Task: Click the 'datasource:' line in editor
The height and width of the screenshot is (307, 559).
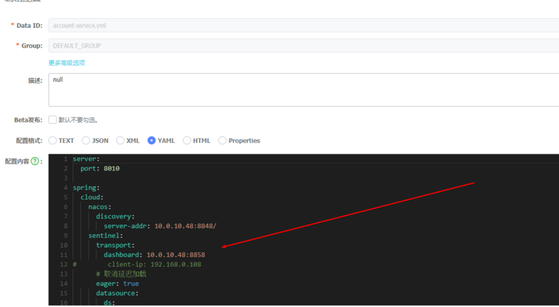Action: click(117, 294)
